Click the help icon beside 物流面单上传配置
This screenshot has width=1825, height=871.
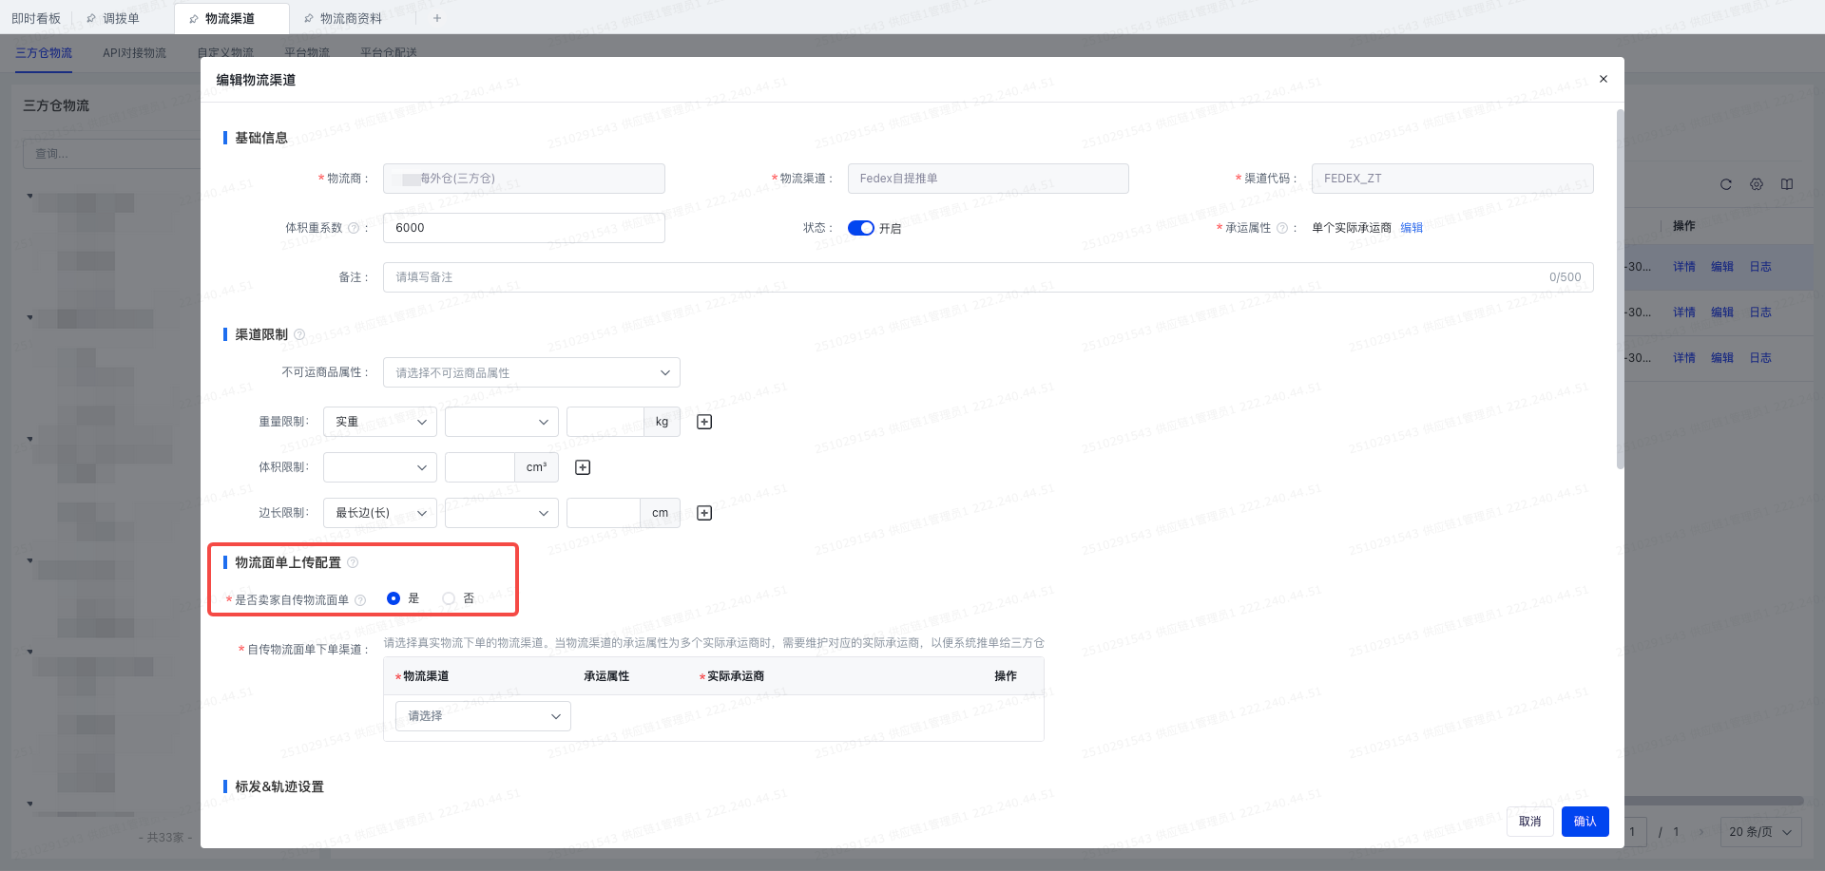click(x=353, y=562)
